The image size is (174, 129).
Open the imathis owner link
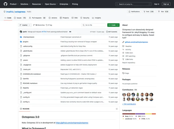click(10, 12)
